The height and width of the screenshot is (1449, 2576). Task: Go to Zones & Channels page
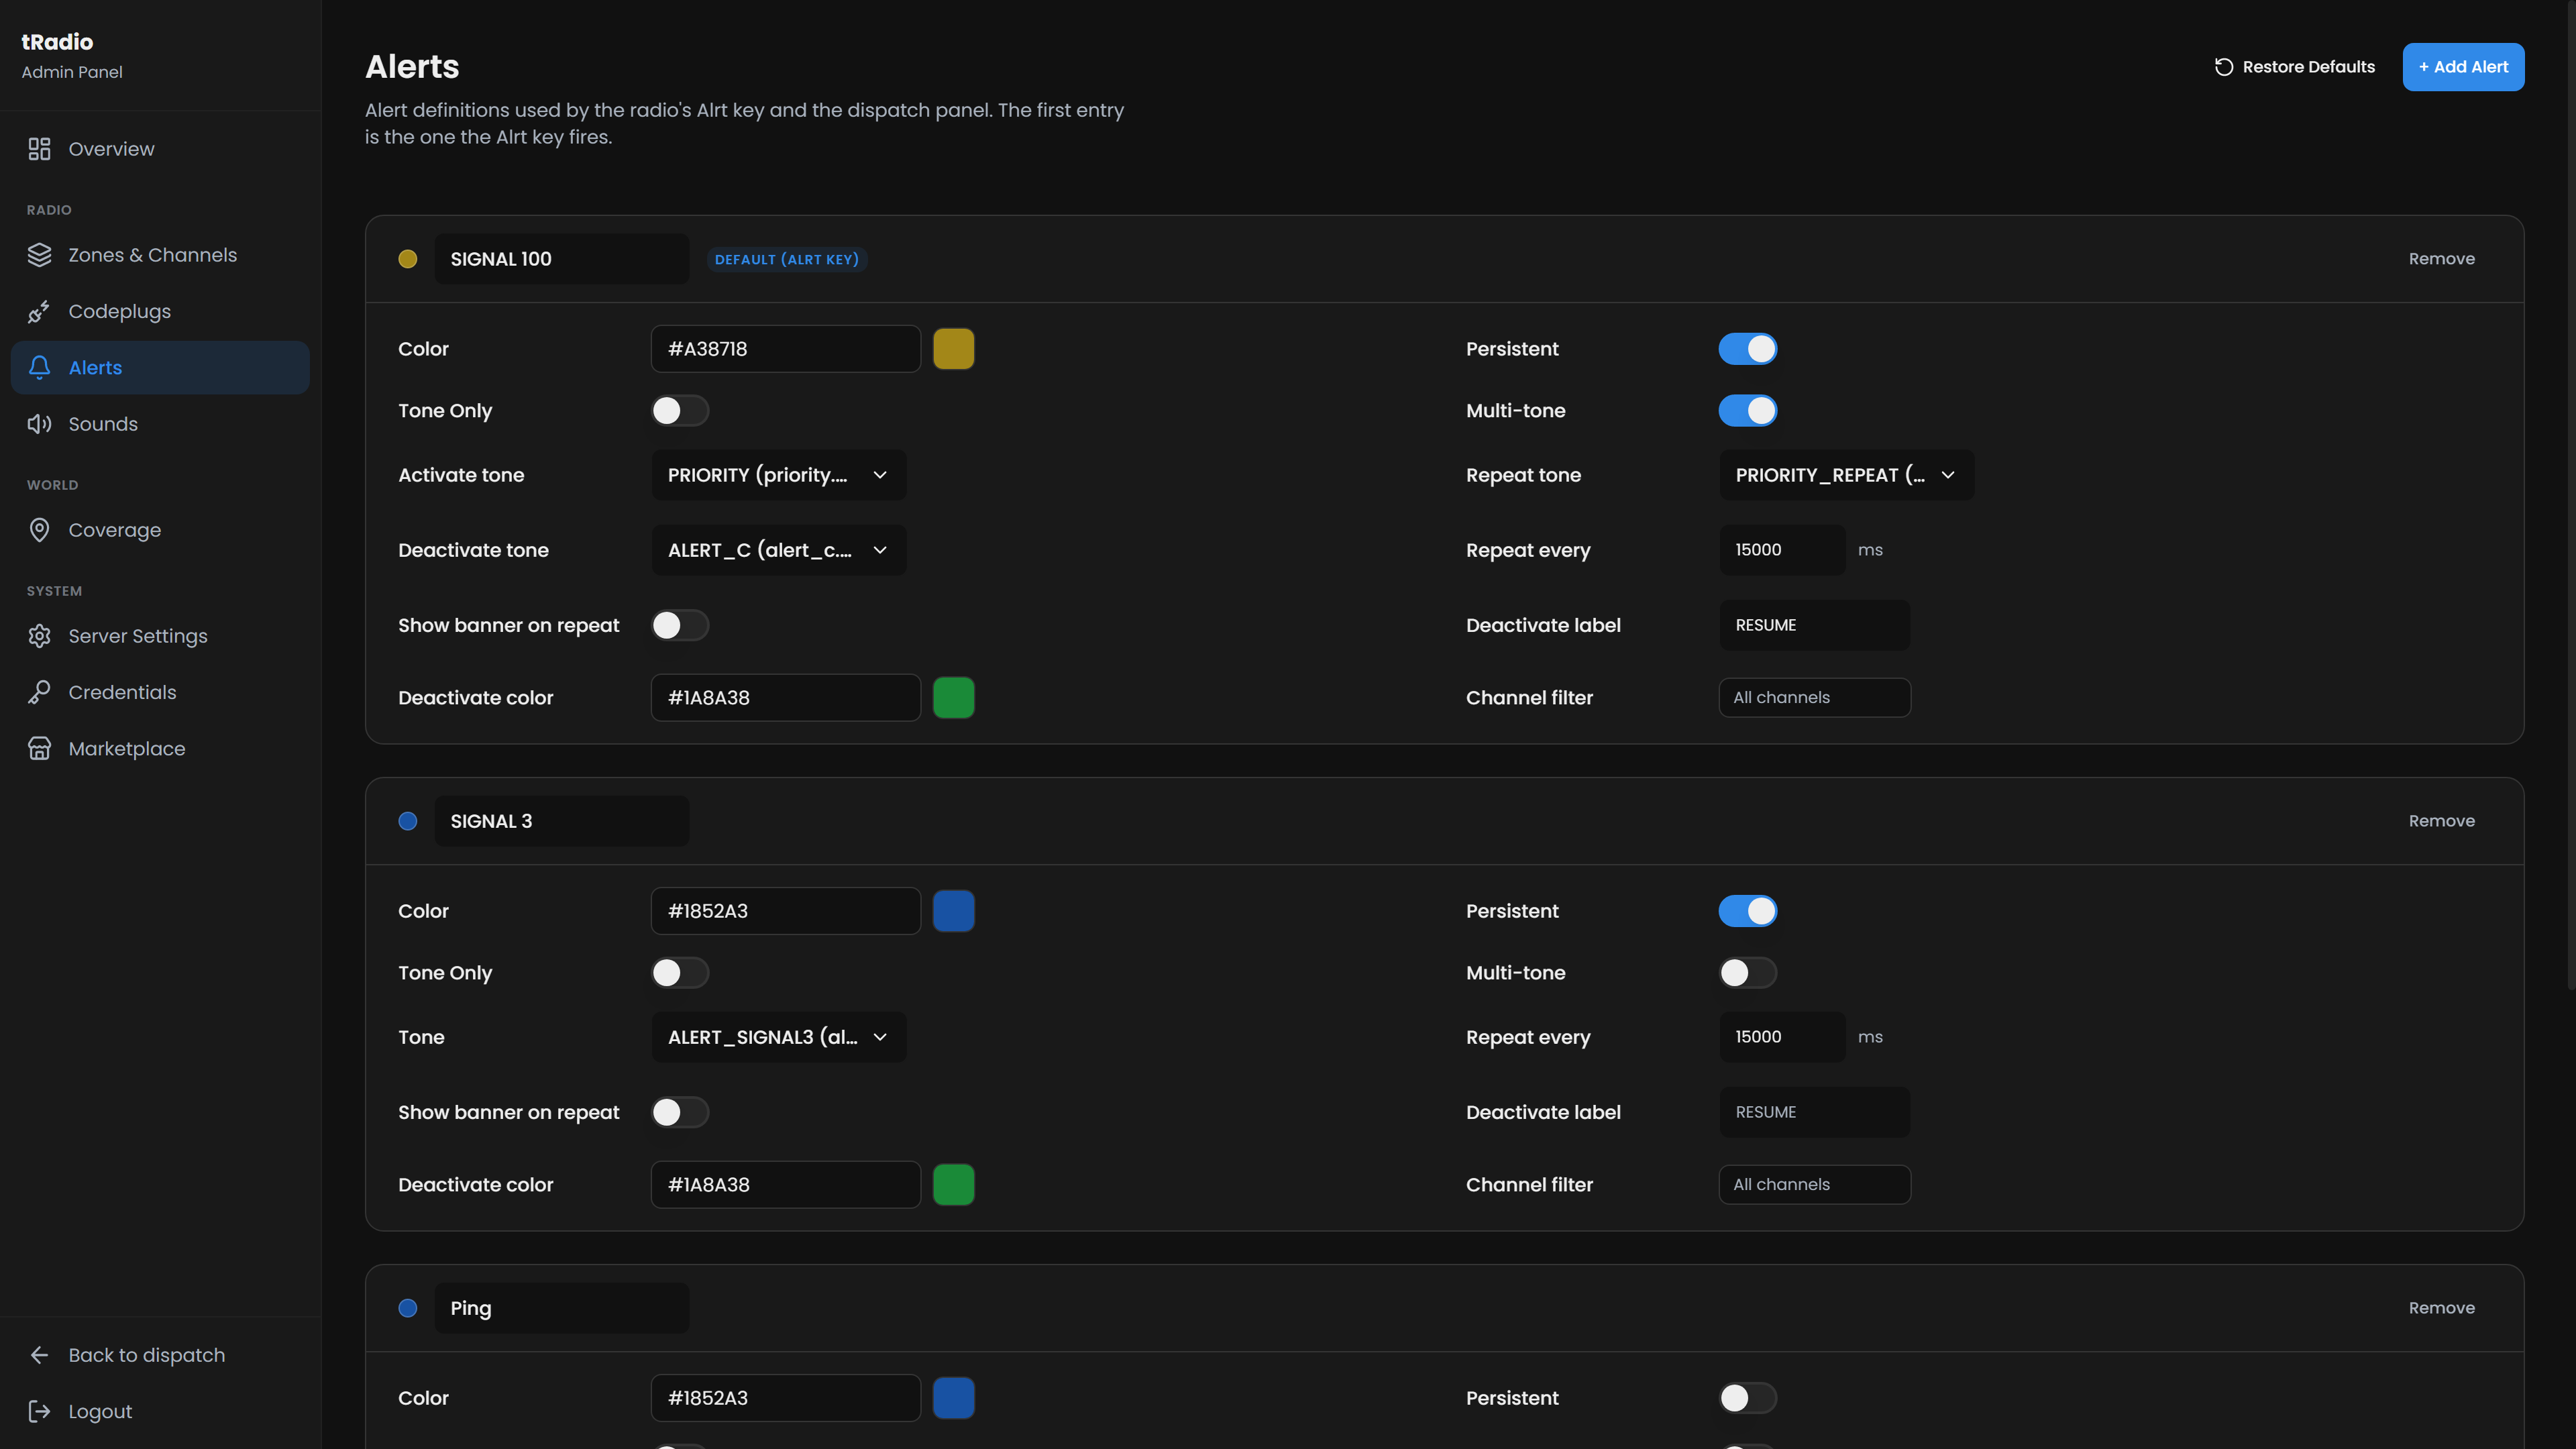click(160, 255)
